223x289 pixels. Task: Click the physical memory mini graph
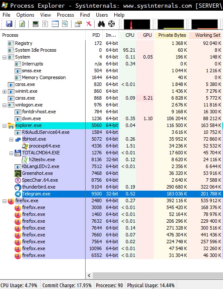point(205,24)
